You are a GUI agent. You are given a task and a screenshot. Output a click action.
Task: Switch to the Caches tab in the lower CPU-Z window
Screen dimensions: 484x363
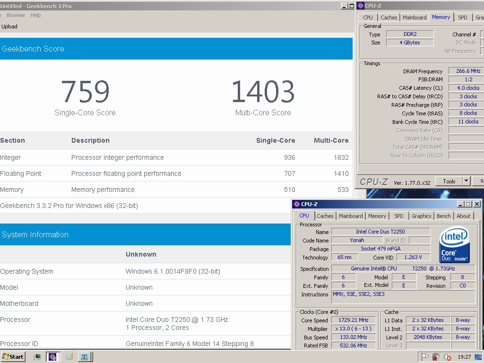point(325,216)
